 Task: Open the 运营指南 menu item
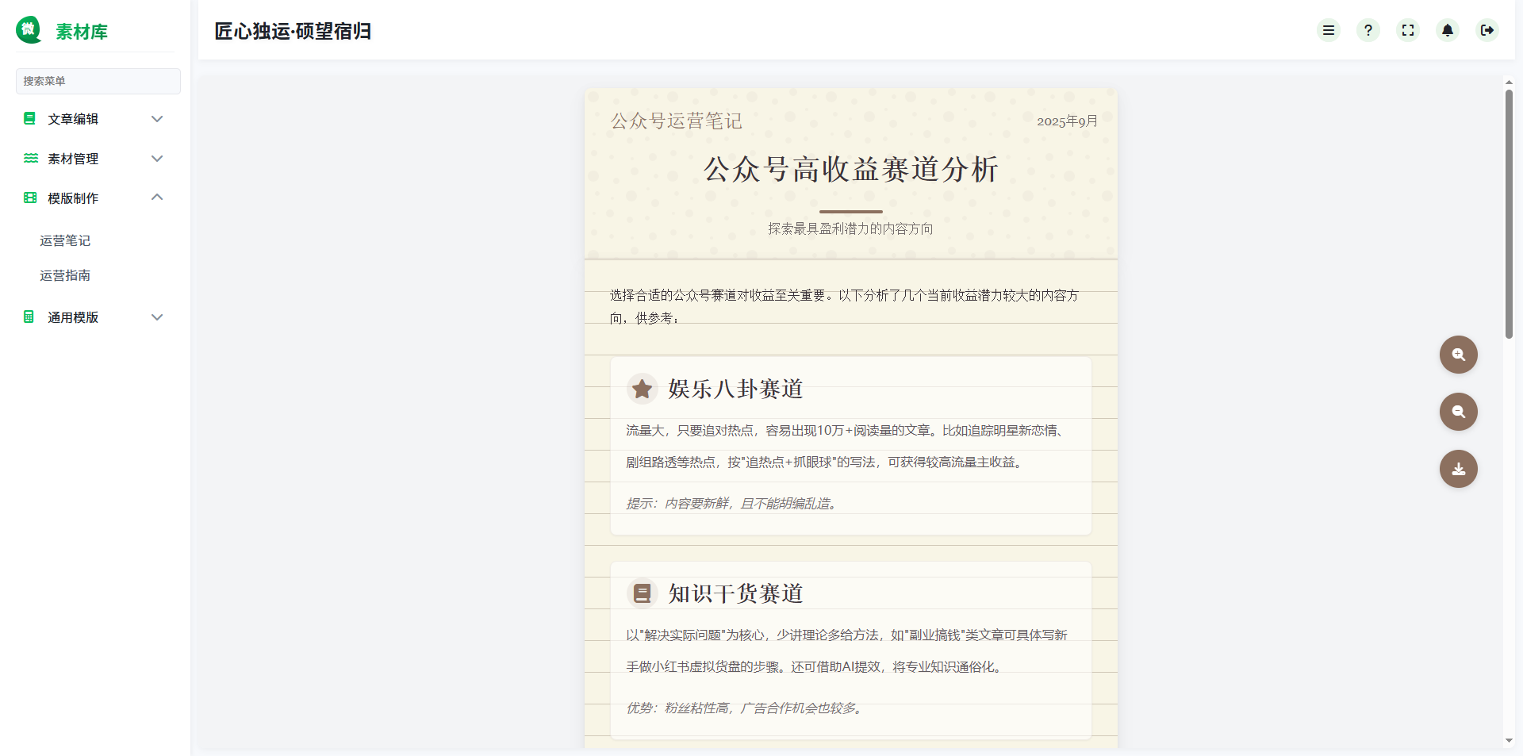click(65, 275)
